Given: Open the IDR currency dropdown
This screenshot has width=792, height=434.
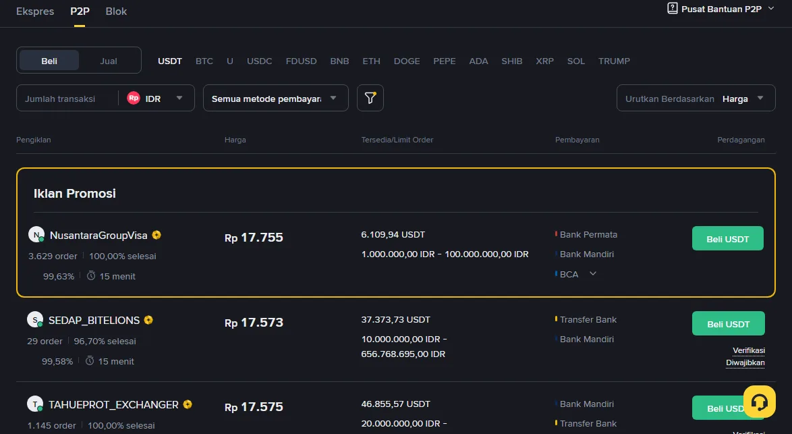Looking at the screenshot, I should 156,98.
